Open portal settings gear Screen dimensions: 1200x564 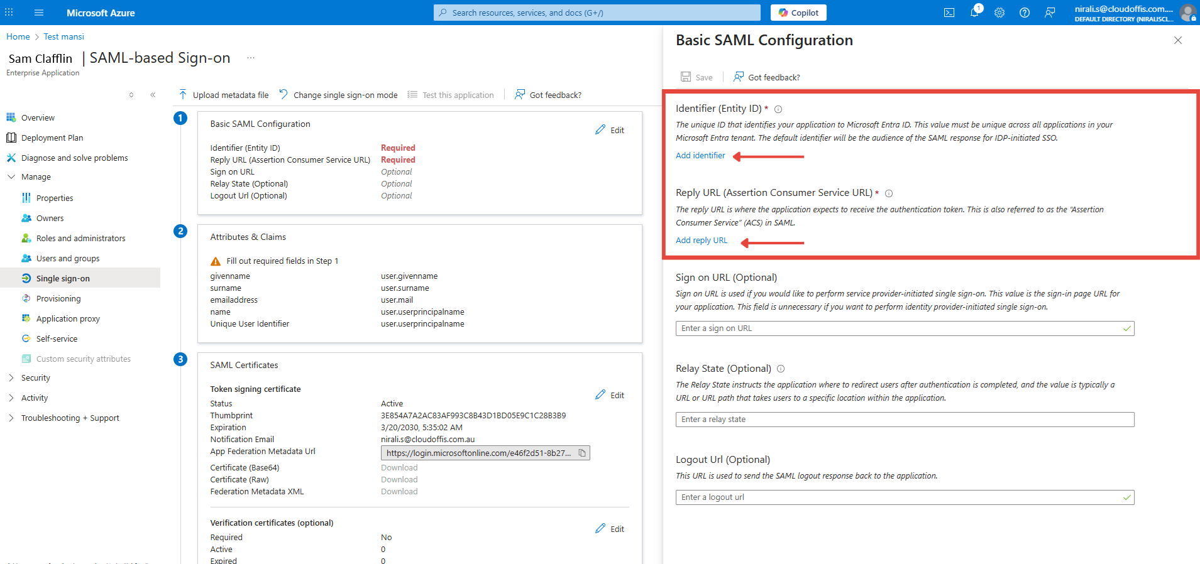tap(999, 13)
